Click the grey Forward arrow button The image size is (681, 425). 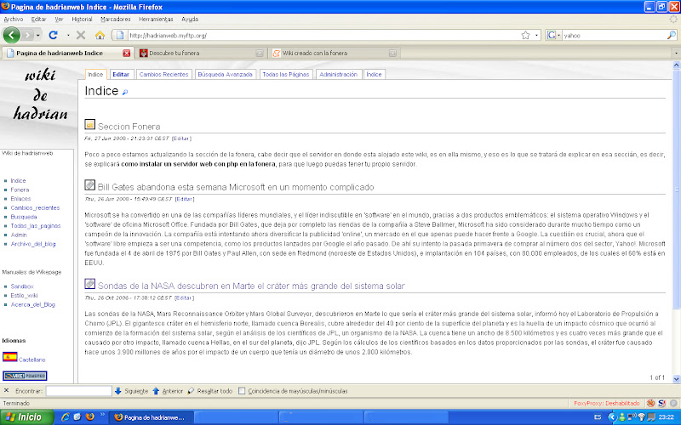point(27,35)
